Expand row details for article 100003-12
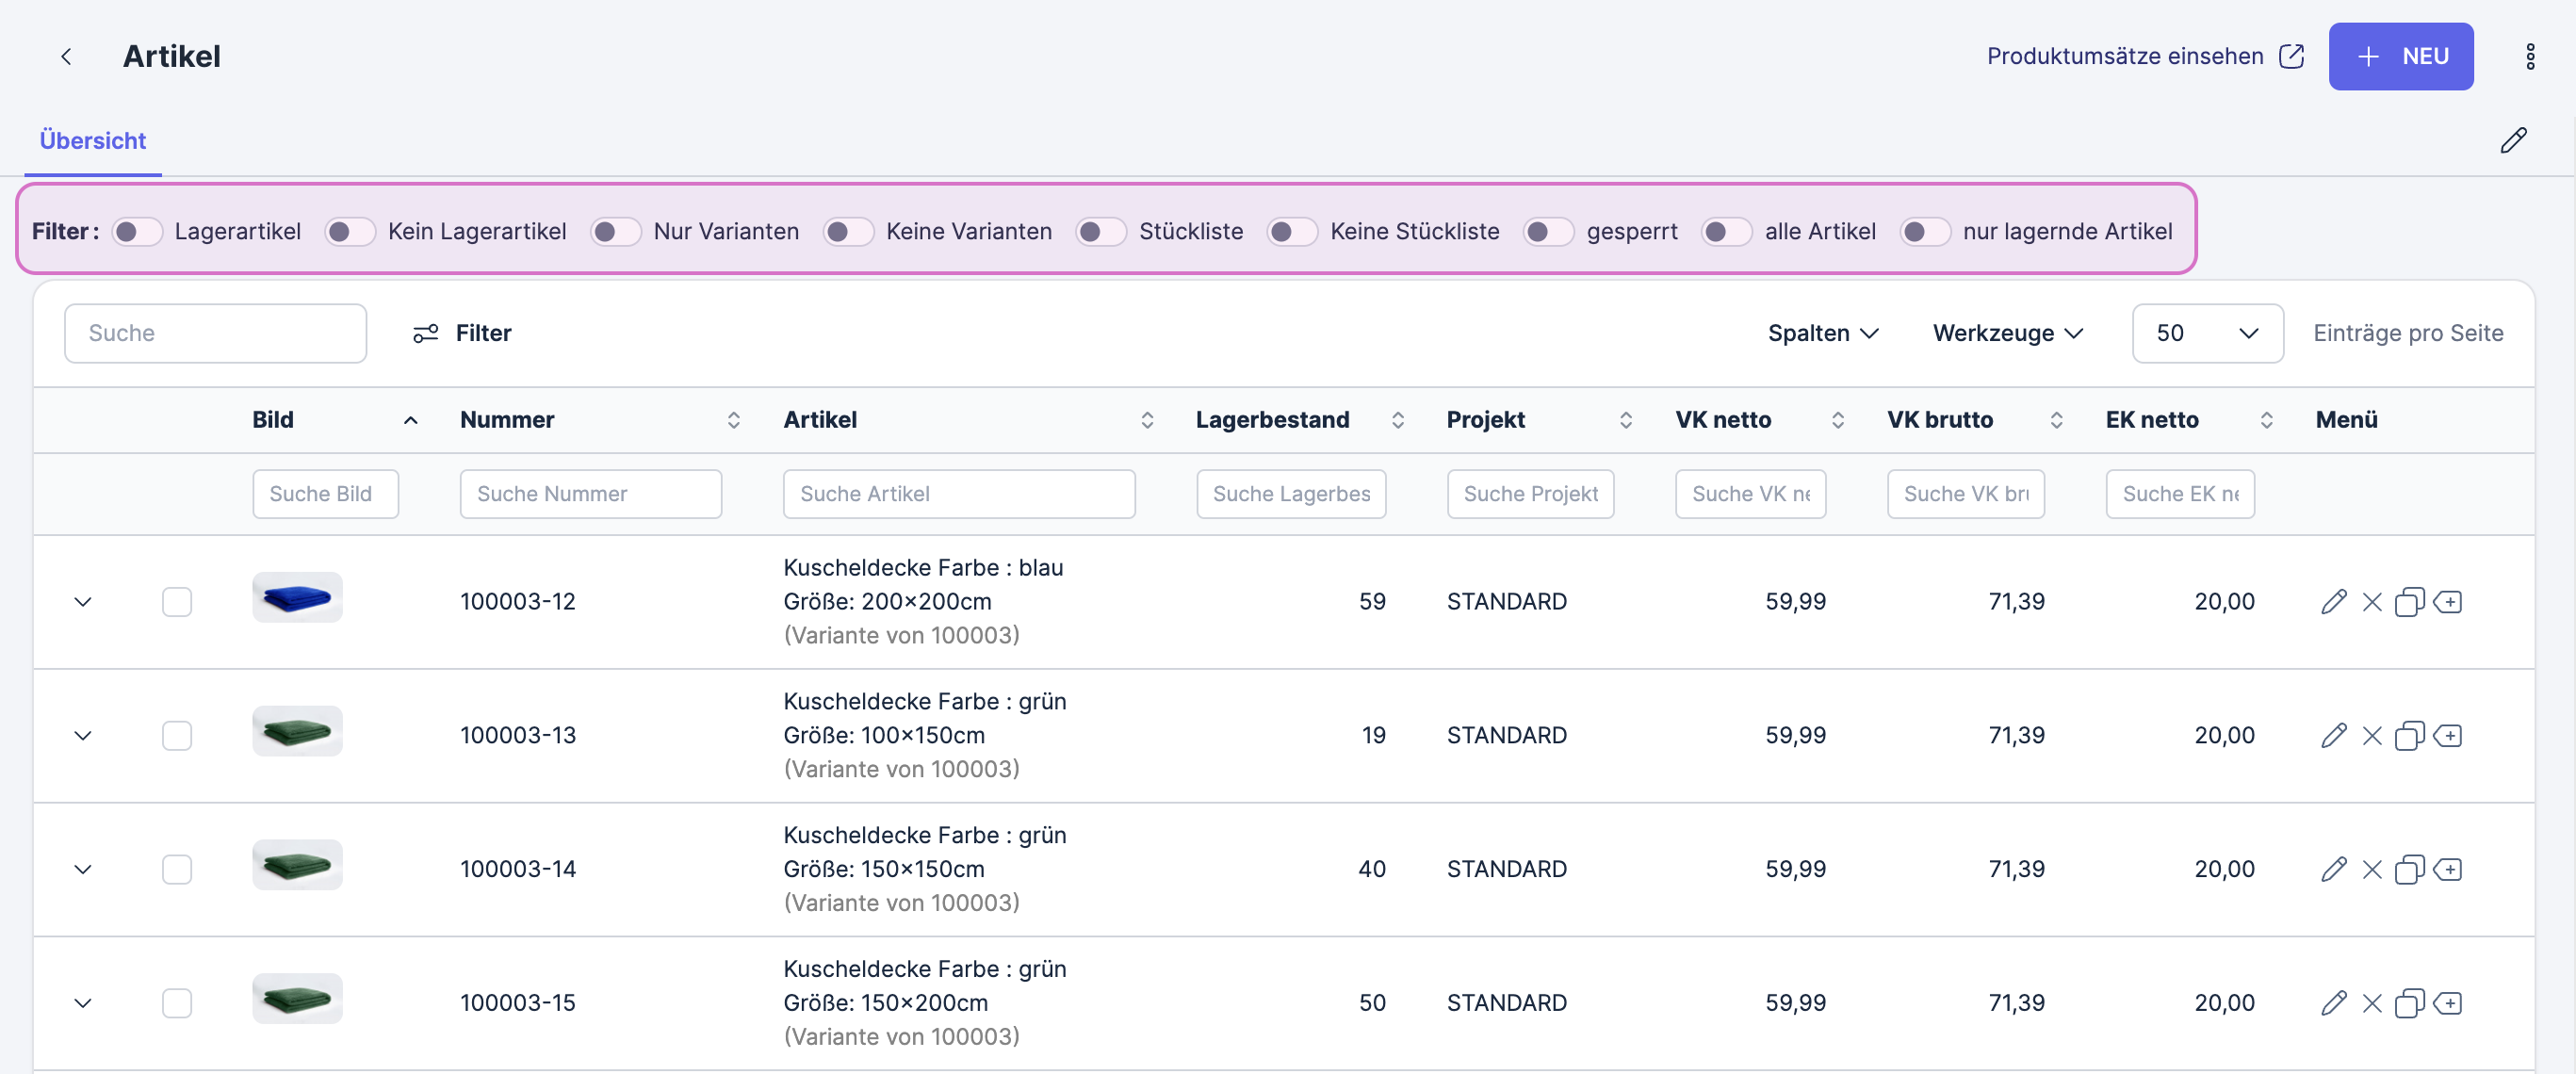The height and width of the screenshot is (1074, 2576). 83,602
